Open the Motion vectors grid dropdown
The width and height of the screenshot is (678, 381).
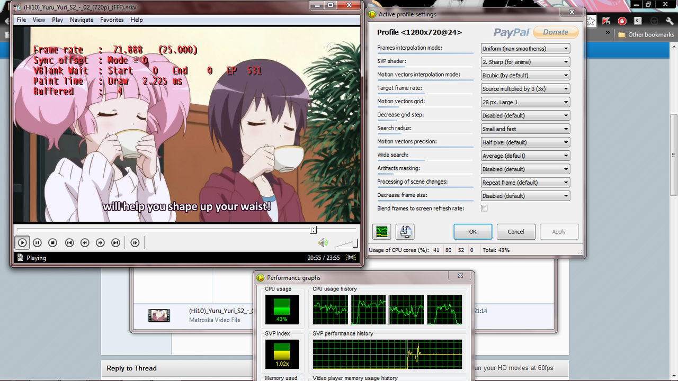point(525,102)
